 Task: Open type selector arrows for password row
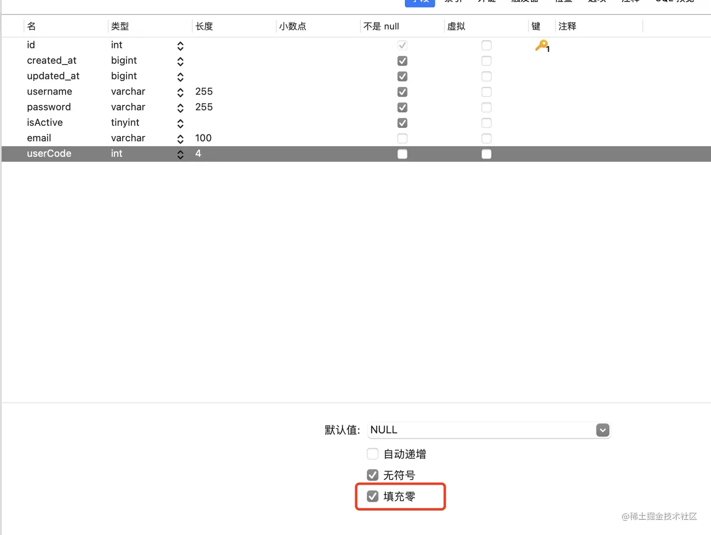[x=180, y=108]
